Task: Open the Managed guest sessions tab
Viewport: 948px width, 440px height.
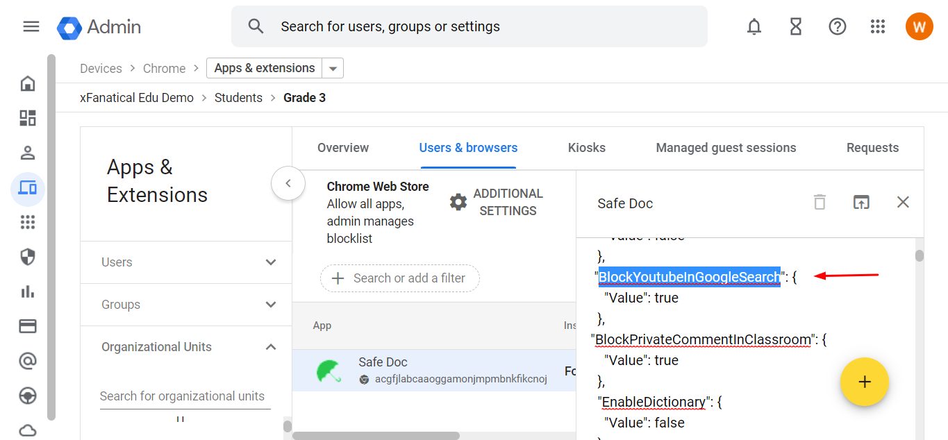Action: (726, 147)
